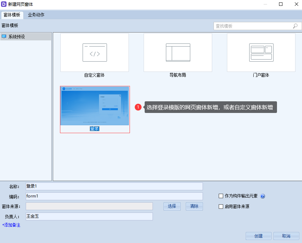Click the help icon beside 作为构件输出元素
The height and width of the screenshot is (243, 302).
pyautogui.click(x=263, y=196)
